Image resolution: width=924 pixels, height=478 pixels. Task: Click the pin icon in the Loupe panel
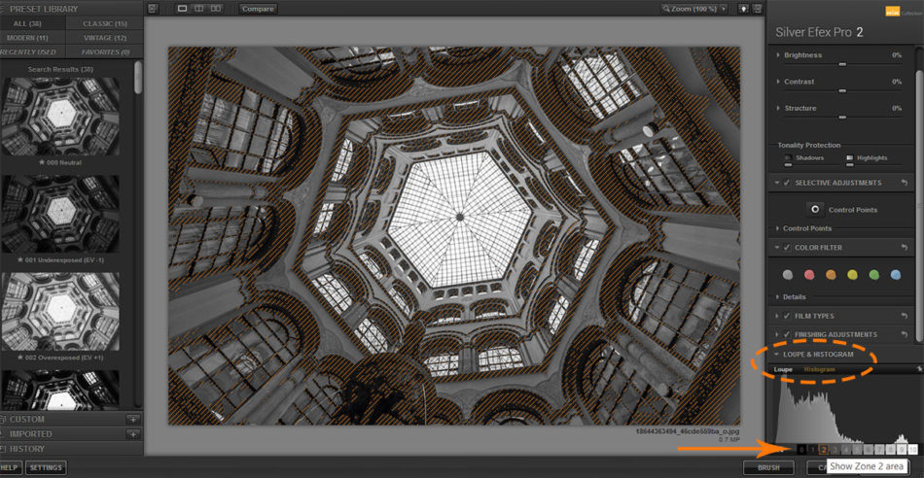918,369
